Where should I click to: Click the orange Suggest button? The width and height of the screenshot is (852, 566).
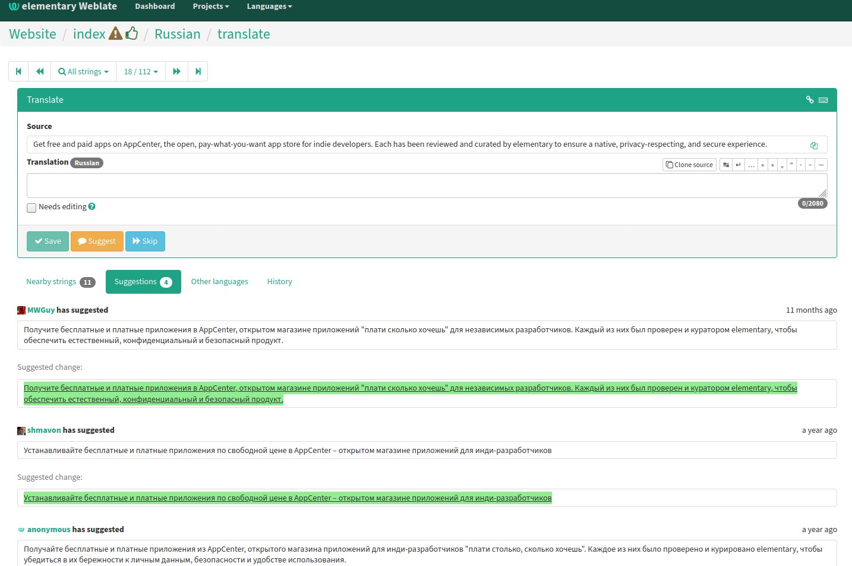click(x=97, y=241)
